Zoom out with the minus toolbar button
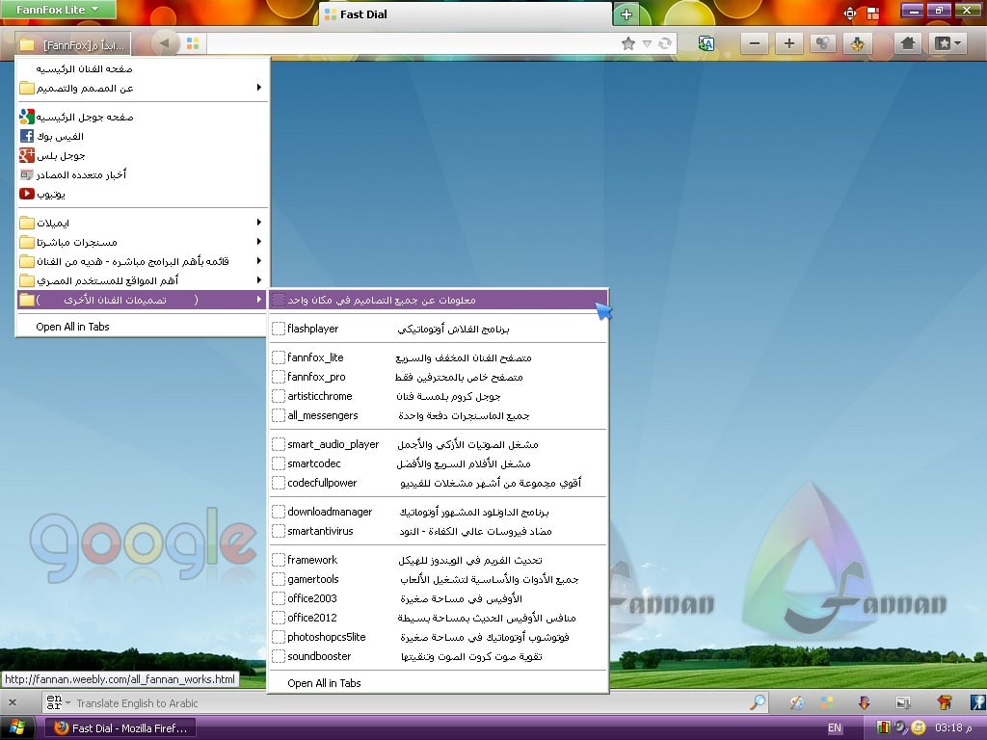Viewport: 987px width, 740px height. [x=755, y=43]
